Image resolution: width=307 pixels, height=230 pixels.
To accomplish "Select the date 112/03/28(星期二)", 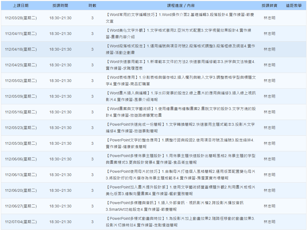I will coord(21,18).
